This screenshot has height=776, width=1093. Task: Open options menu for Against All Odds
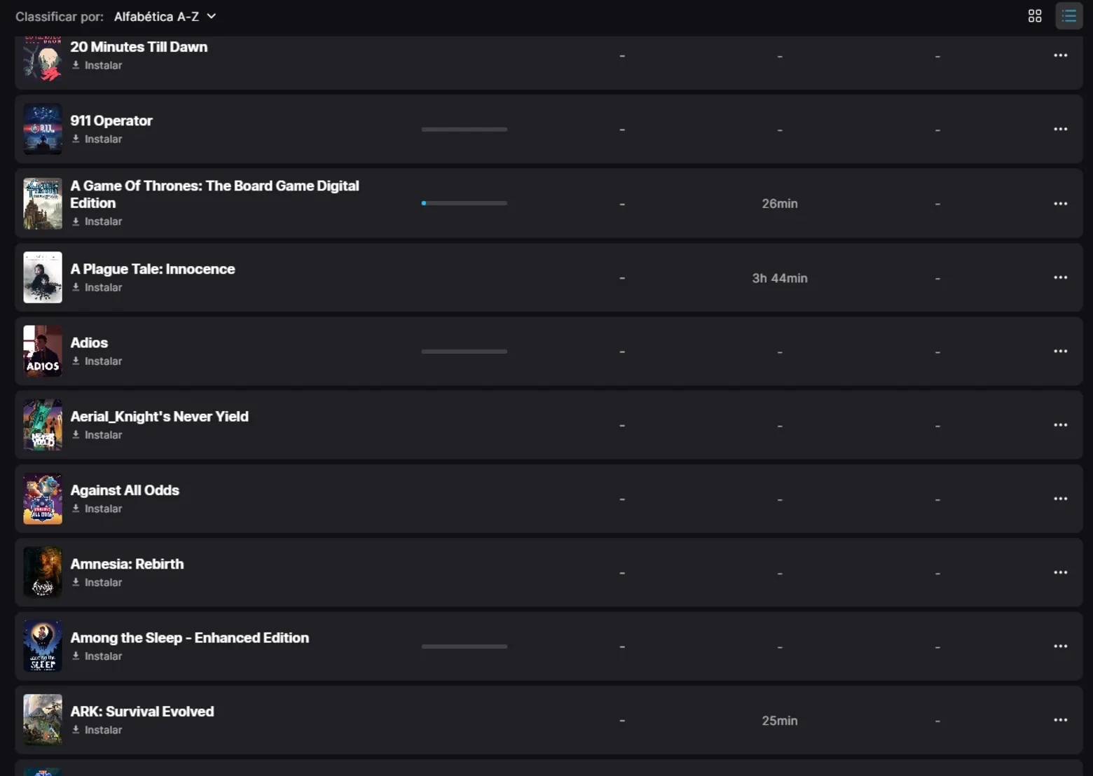[1060, 499]
